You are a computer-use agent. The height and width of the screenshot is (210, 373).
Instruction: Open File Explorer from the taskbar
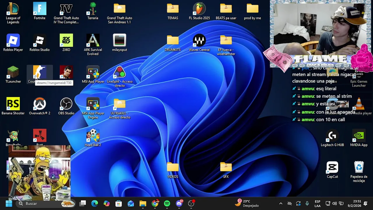tap(143, 203)
